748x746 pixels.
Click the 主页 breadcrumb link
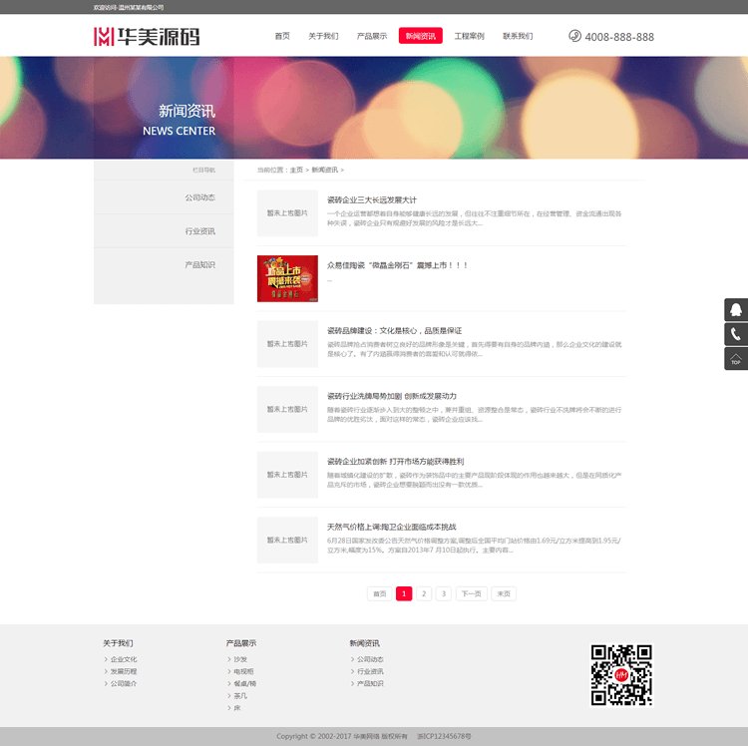(296, 170)
